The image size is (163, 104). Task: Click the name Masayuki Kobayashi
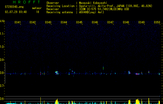point(93,3)
